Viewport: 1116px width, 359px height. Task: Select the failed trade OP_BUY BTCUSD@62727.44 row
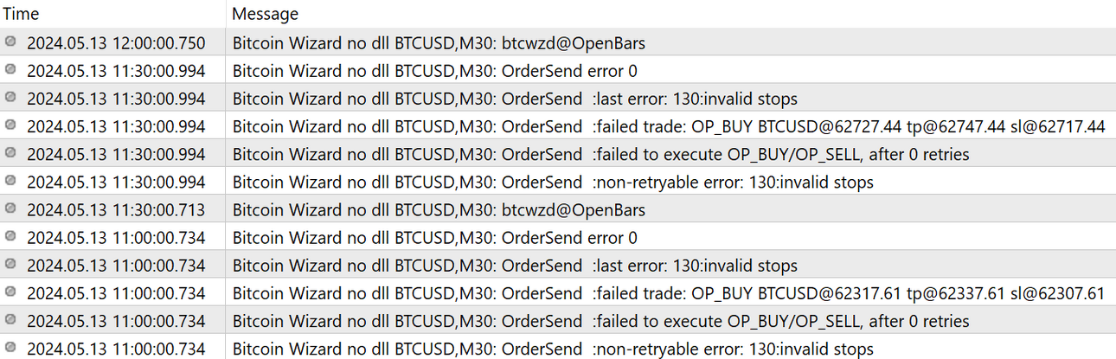[x=558, y=125]
